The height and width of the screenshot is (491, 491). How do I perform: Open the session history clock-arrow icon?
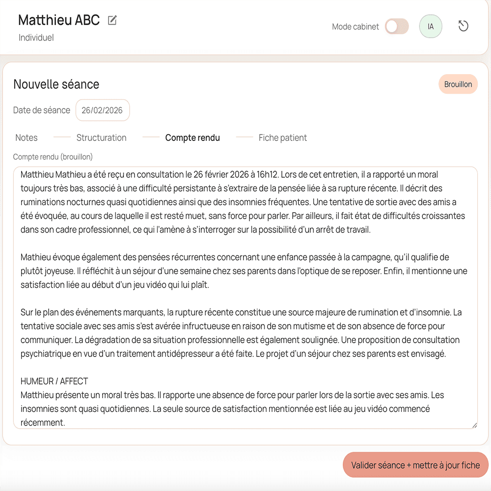tap(463, 26)
